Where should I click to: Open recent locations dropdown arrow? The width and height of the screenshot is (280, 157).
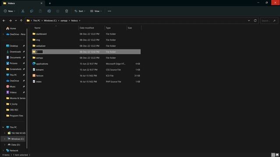16,20
